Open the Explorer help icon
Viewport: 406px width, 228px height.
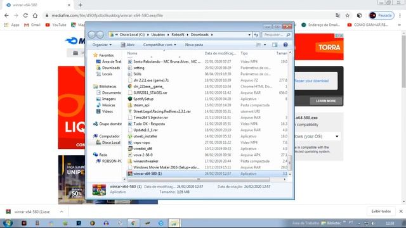tap(285, 45)
